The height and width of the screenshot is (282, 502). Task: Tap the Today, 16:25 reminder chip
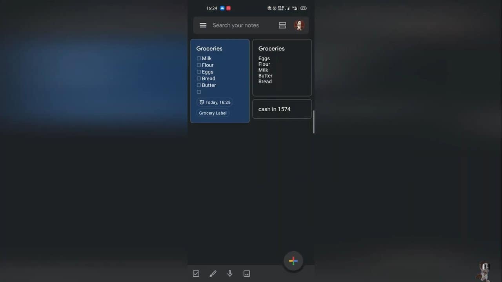tap(215, 102)
